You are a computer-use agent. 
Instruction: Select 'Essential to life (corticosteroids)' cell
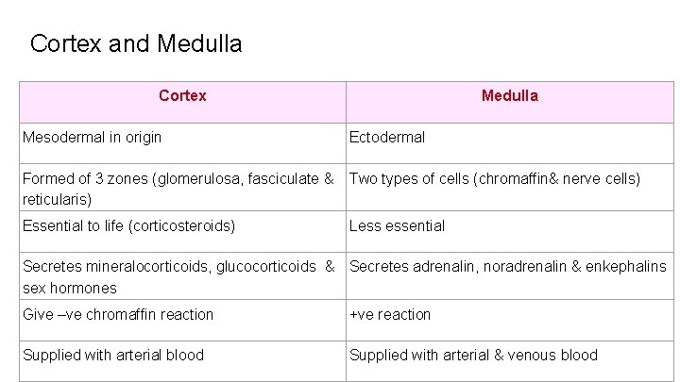tap(128, 226)
